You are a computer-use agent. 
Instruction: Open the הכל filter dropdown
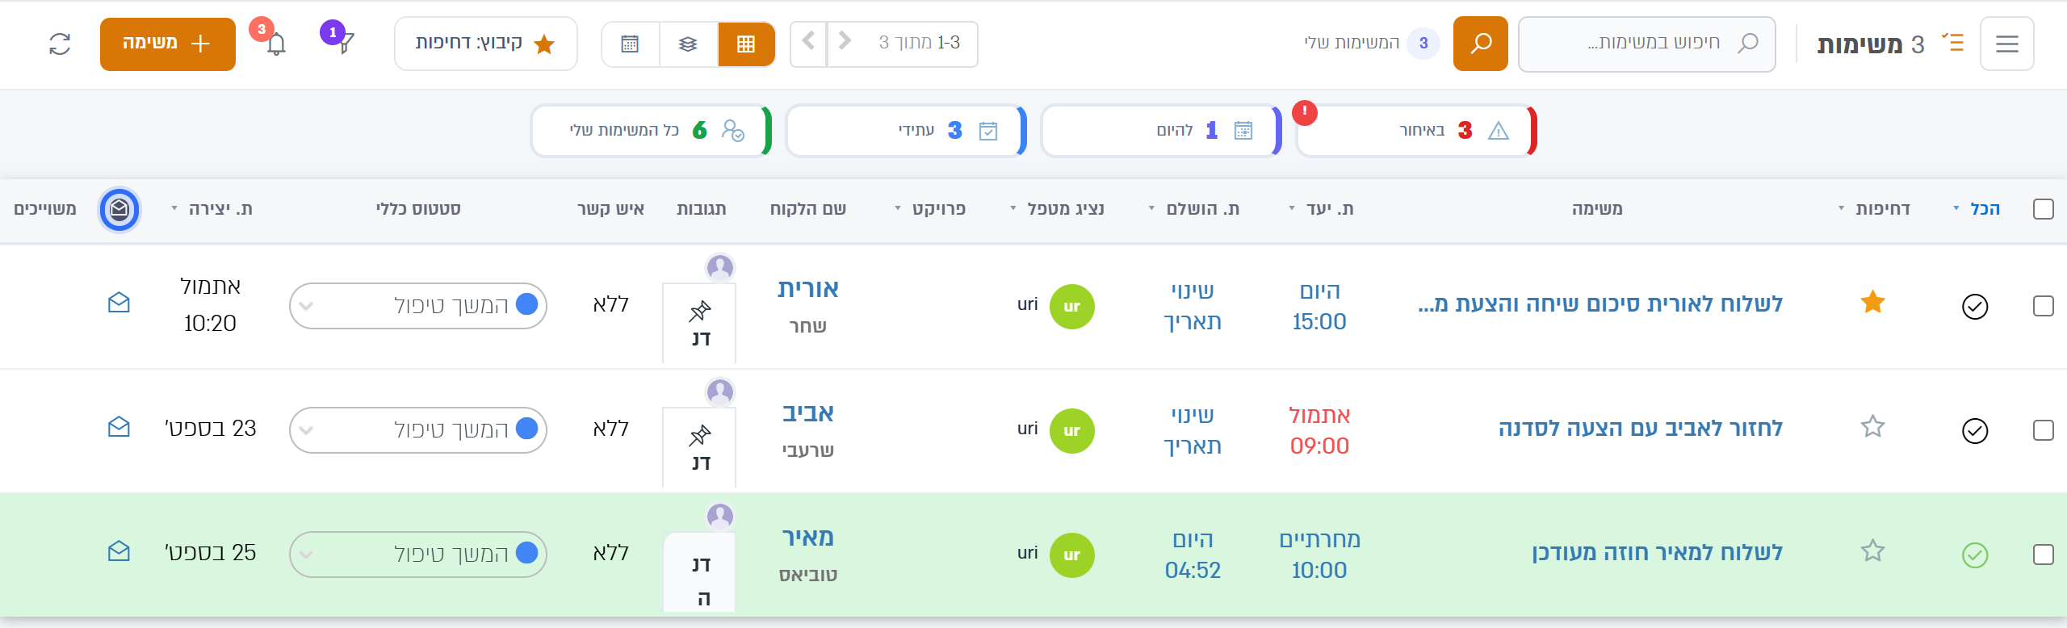[1977, 209]
